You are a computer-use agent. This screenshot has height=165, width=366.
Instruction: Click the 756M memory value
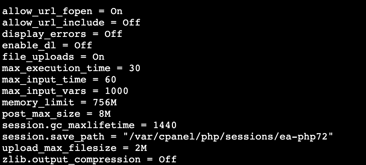pyautogui.click(x=105, y=102)
